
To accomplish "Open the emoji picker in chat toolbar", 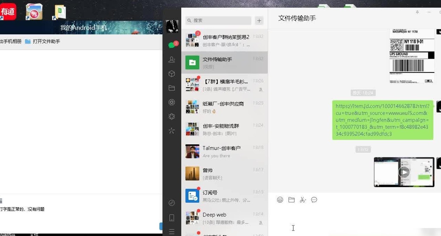I will pyautogui.click(x=280, y=200).
